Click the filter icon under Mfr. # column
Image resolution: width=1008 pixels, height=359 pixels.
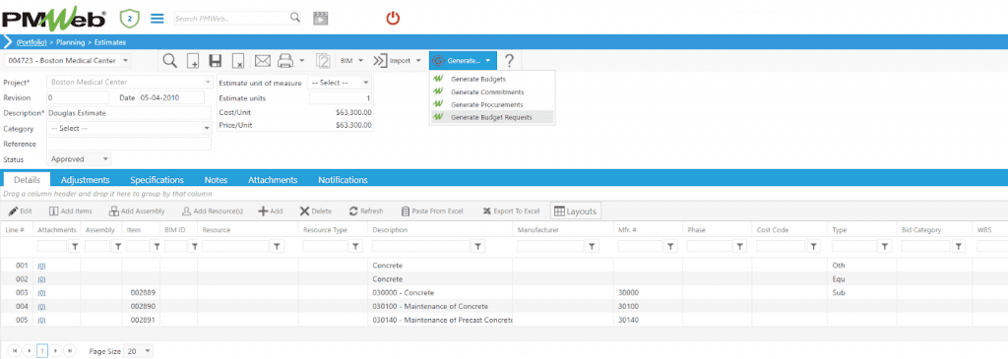point(669,246)
